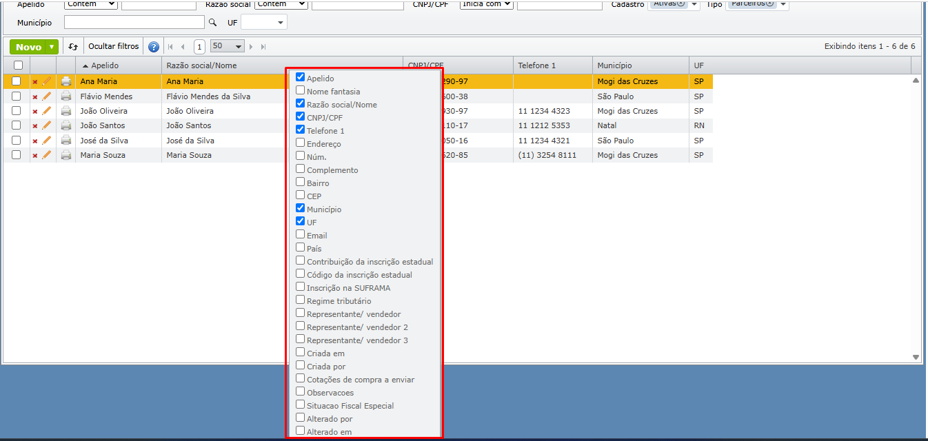Go to the next page arrow
The height and width of the screenshot is (441, 928).
click(251, 47)
